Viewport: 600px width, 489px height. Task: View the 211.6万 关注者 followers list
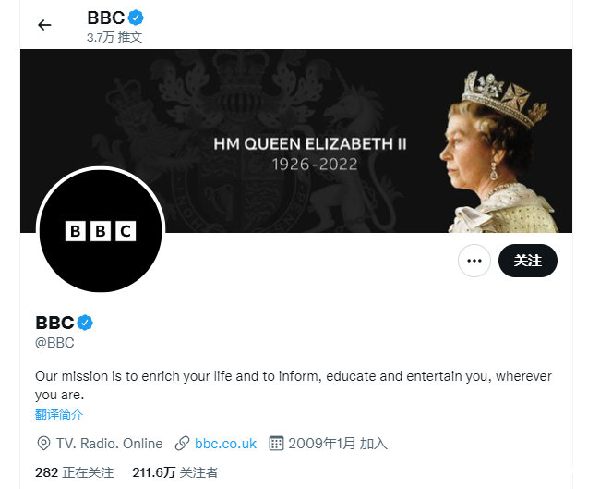pos(175,472)
